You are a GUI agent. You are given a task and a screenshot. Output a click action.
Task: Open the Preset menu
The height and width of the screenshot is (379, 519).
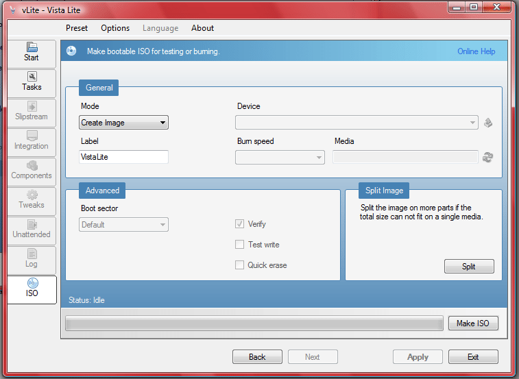pyautogui.click(x=77, y=28)
